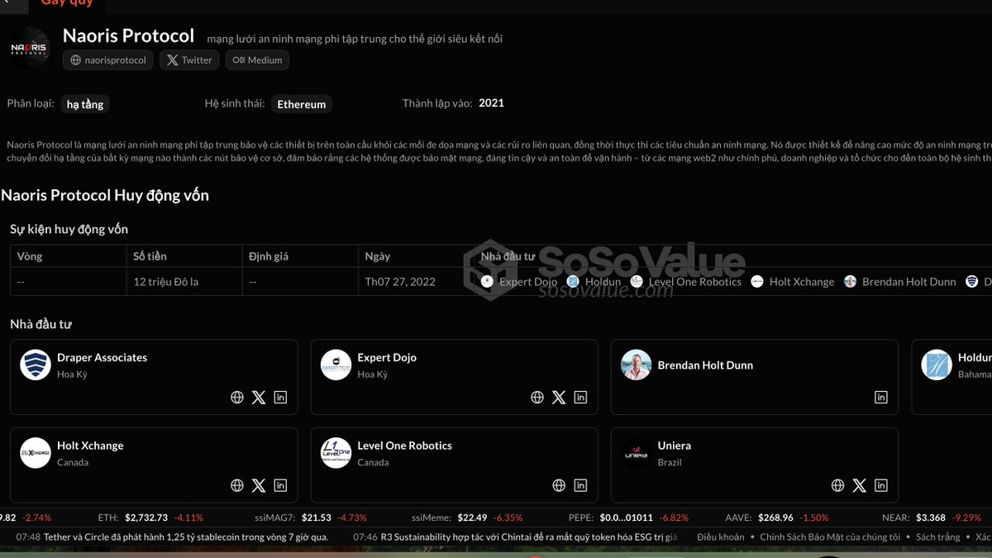Click the ssiMAG7 ticker entry
This screenshot has width=992, height=558.
(x=311, y=517)
